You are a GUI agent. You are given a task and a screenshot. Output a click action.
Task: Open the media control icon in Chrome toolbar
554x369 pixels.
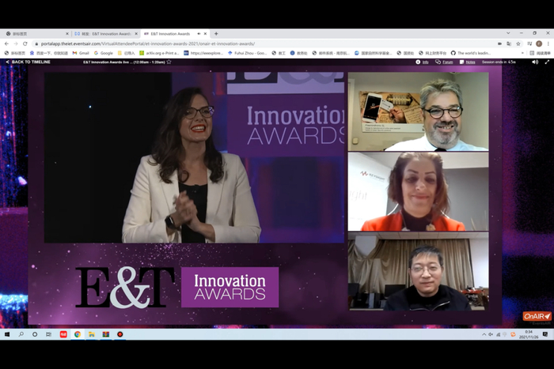(529, 43)
